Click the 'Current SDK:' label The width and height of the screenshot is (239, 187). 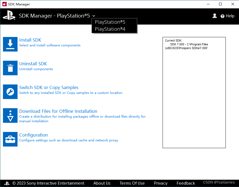(173, 40)
